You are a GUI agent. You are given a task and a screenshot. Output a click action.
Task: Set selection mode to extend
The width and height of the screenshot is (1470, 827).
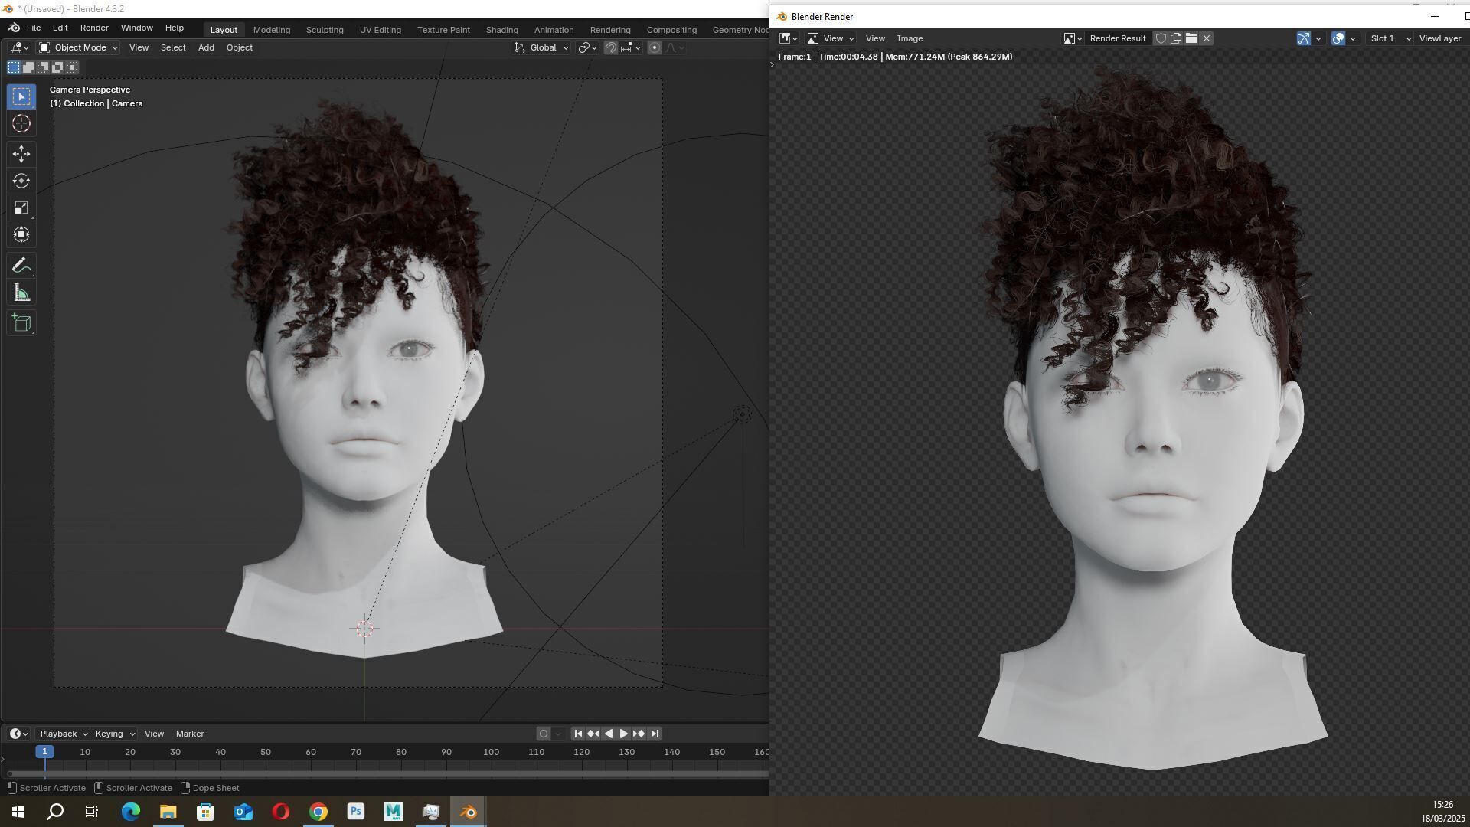coord(28,67)
